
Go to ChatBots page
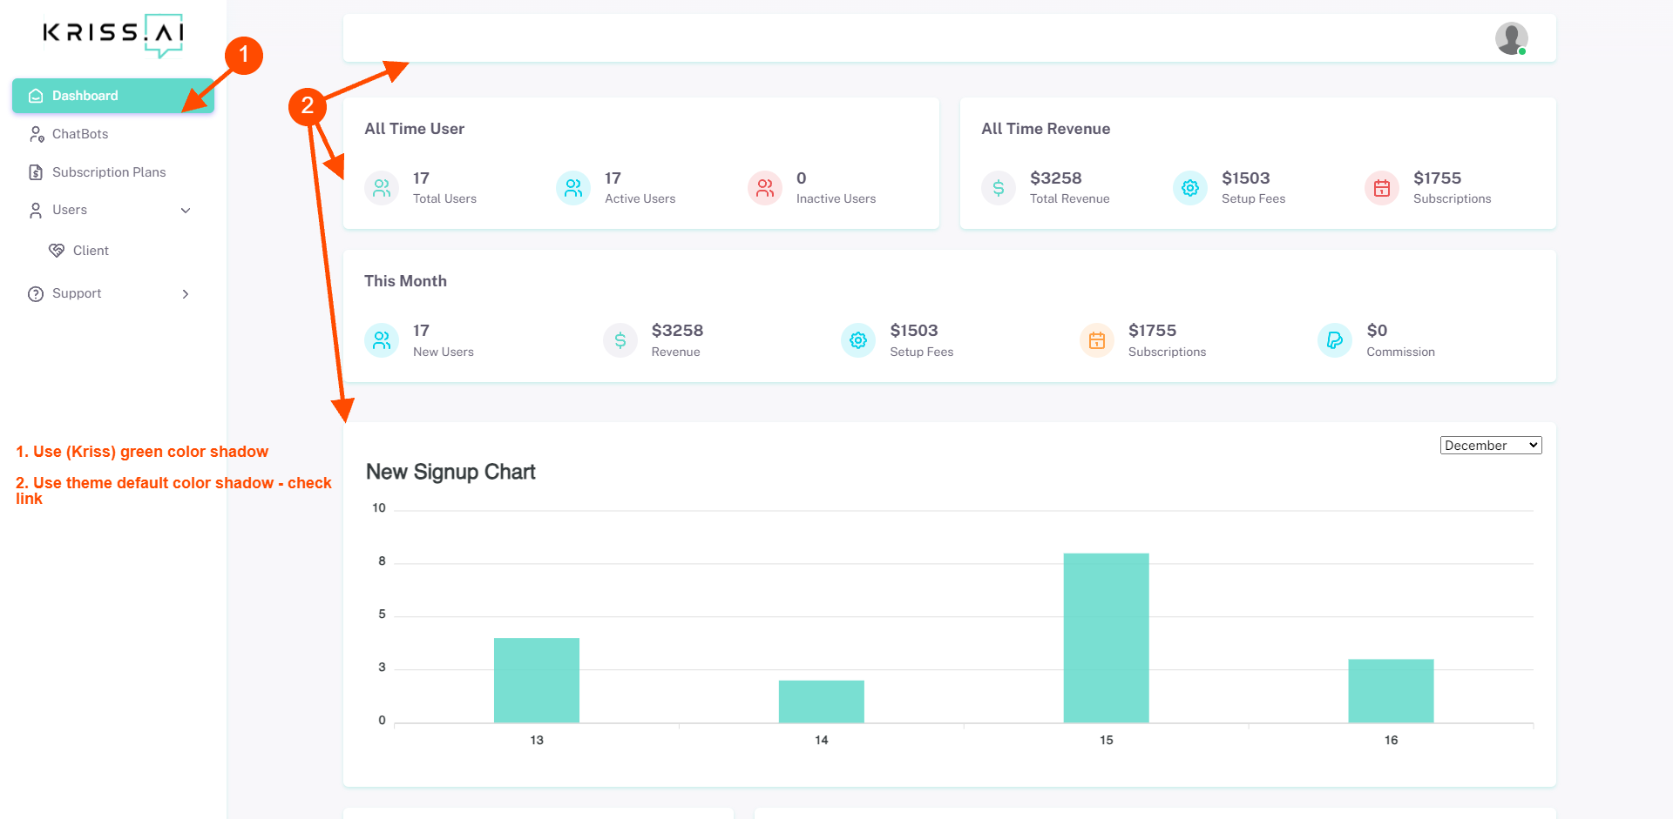(x=113, y=134)
